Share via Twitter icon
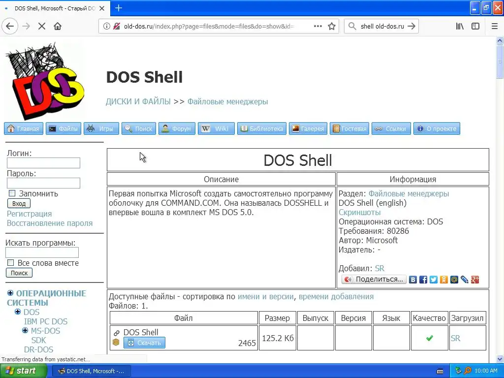This screenshot has height=378, width=504. tap(433, 280)
